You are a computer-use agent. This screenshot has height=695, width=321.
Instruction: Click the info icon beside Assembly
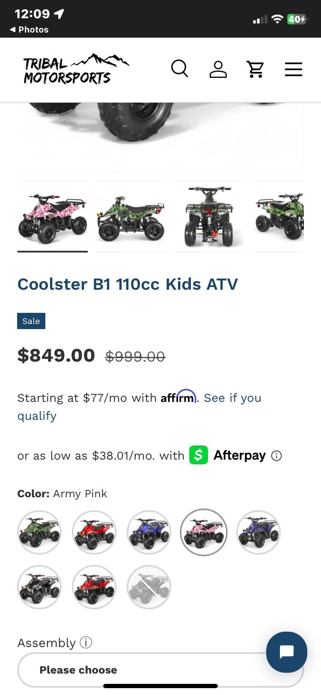pyautogui.click(x=86, y=642)
